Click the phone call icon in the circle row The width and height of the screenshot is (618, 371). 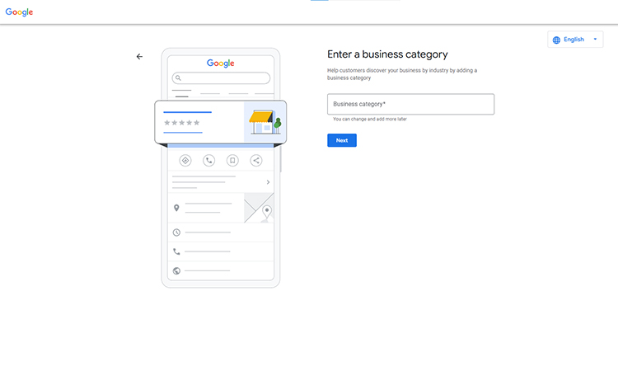(209, 161)
